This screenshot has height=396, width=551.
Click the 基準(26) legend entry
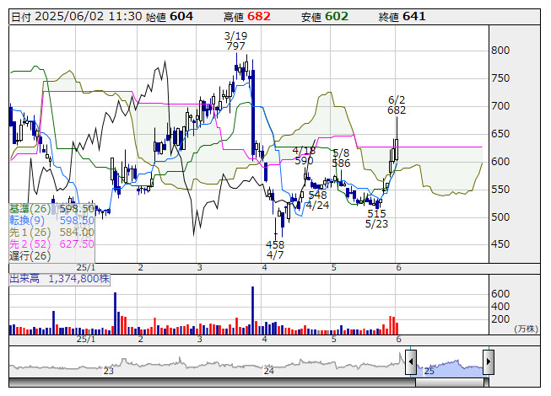click(51, 209)
